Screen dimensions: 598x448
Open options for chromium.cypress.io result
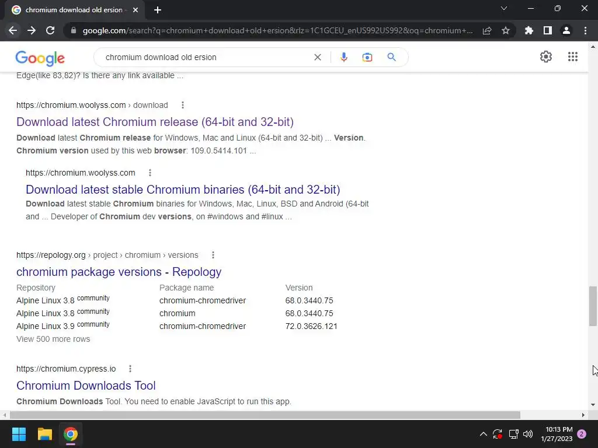[130, 369]
